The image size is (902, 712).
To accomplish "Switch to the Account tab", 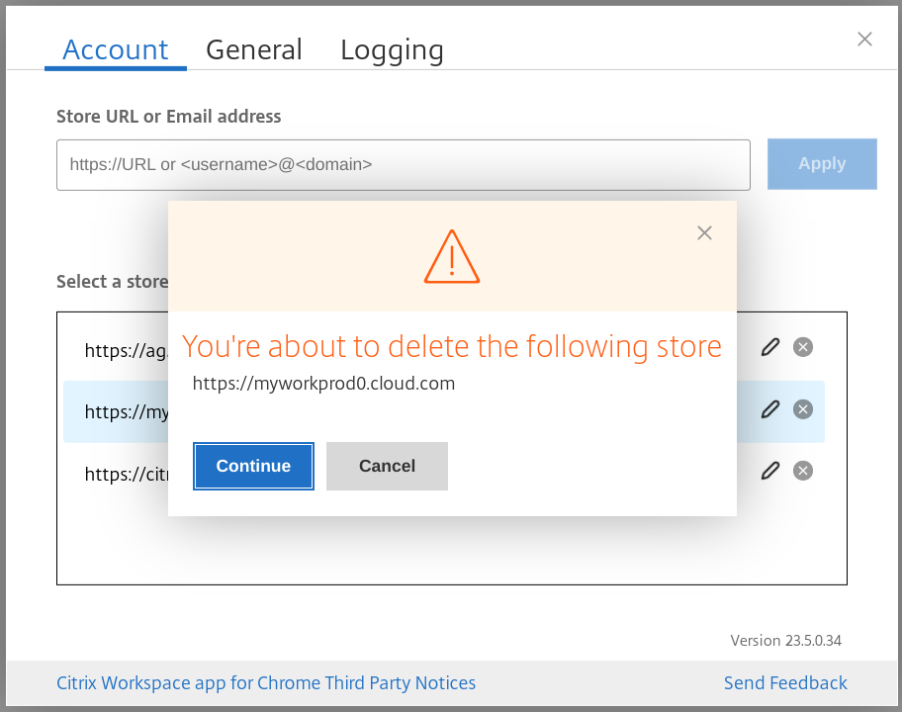I will [116, 49].
